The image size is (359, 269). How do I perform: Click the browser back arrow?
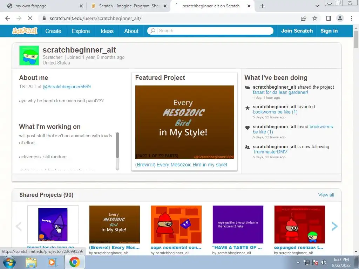click(8, 18)
